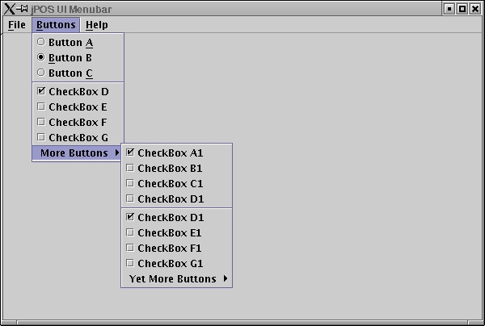Expand the More Buttons submenu
485x326 pixels.
coord(78,153)
